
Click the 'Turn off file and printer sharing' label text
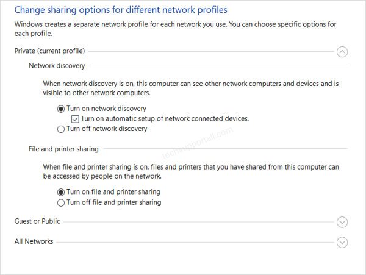(x=114, y=202)
